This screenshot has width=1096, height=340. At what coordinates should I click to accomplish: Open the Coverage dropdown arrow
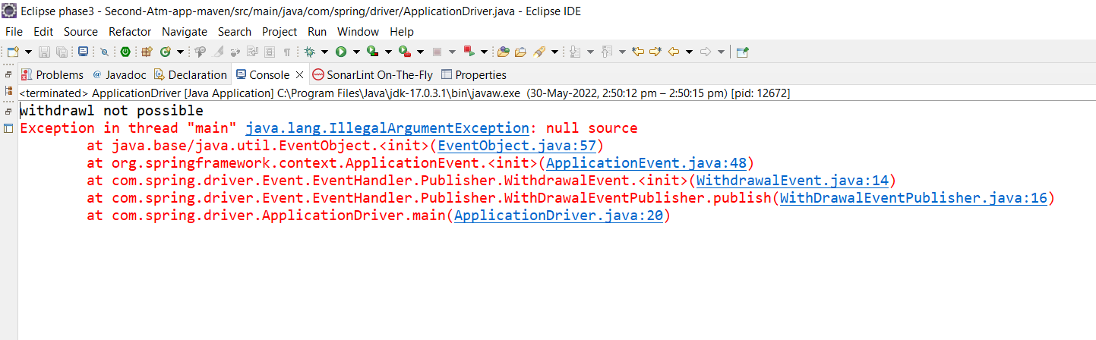(388, 52)
